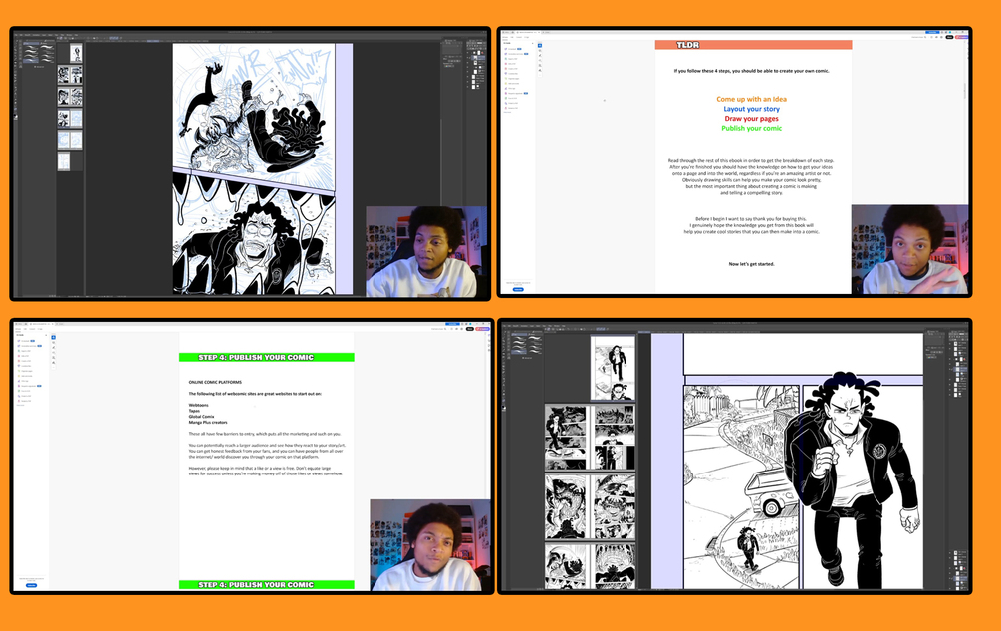Open the File menu in top-left Clip Studio window
Image resolution: width=1001 pixels, height=631 pixels.
pos(16,35)
